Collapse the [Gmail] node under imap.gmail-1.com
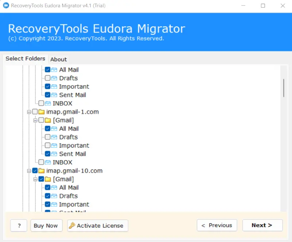Screen dimensions: 292x242 [x=35, y=120]
